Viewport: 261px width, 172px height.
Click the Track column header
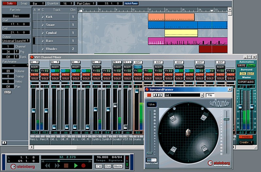tap(57, 10)
